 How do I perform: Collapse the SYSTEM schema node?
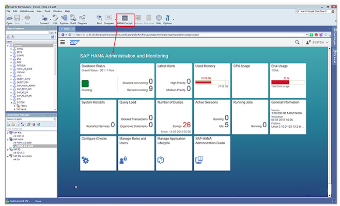point(11,102)
